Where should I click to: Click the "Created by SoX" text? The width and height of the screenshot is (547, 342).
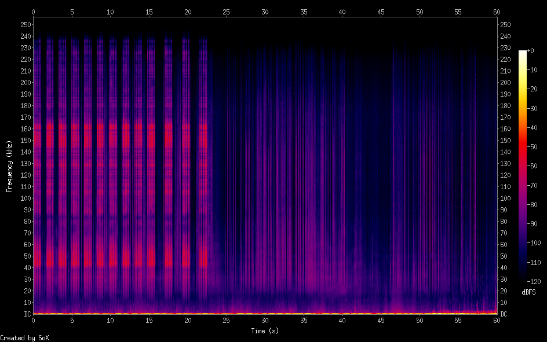tap(20, 337)
